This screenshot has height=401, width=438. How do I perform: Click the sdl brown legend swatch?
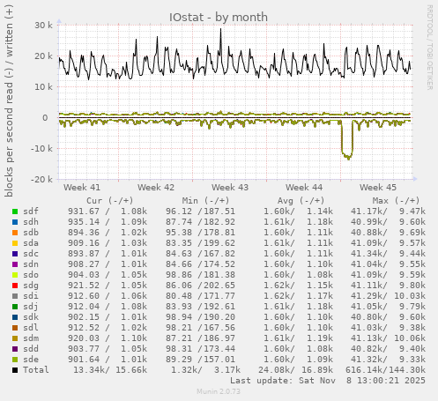(15, 328)
